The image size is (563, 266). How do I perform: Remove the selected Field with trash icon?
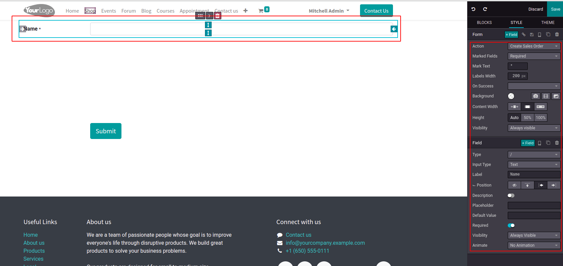point(557,143)
